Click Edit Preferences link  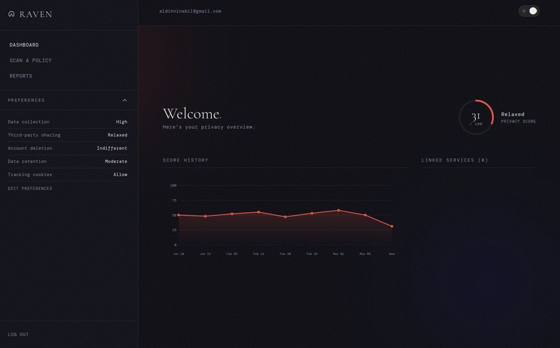pyautogui.click(x=30, y=189)
